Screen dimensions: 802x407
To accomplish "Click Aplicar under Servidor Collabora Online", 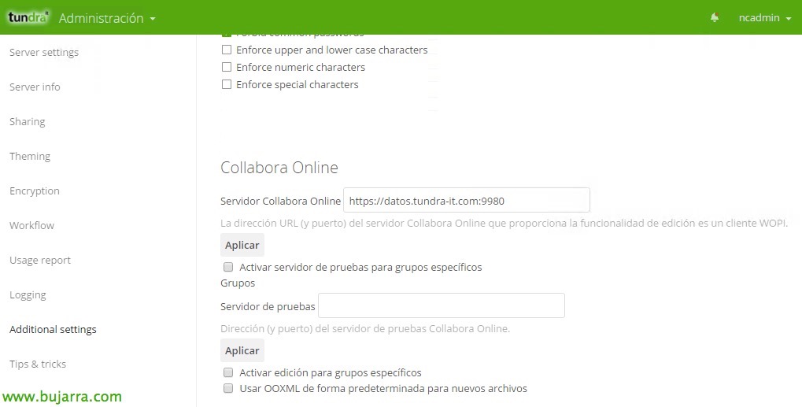I will (242, 245).
